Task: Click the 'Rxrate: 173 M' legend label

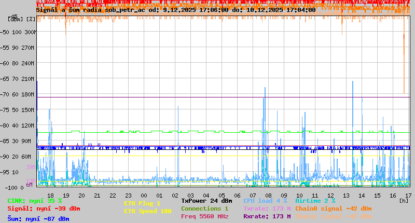Action: tap(267, 216)
